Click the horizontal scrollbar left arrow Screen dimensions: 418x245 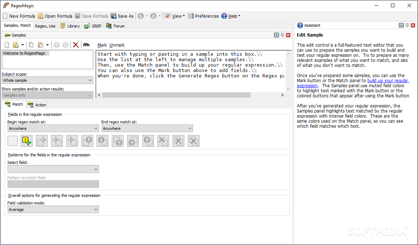[x=99, y=95]
